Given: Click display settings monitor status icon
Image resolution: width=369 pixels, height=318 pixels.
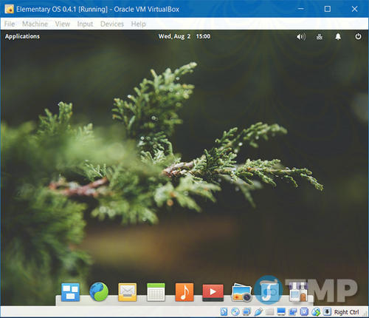Looking at the screenshot, I should tap(281, 312).
